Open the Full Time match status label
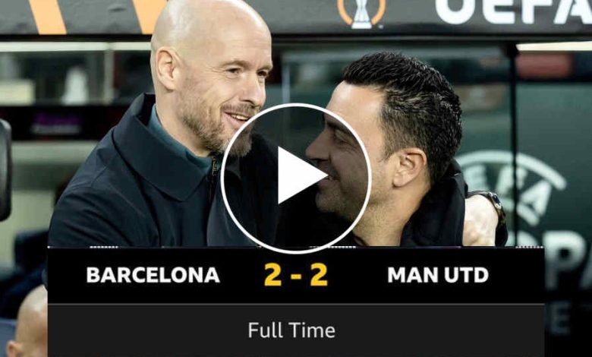592x357 pixels. pyautogui.click(x=291, y=330)
